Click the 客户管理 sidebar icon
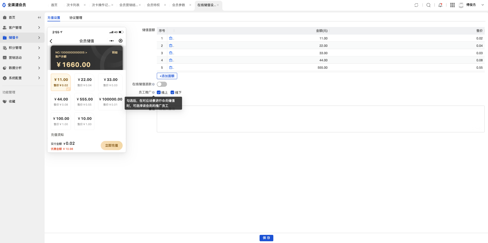488x243 pixels. click(x=5, y=27)
